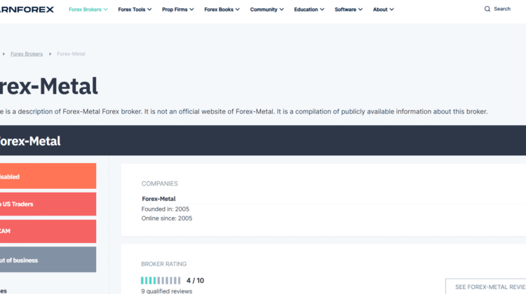The height and width of the screenshot is (294, 526).
Task: Click the 9 qualified reviews text
Action: [166, 290]
